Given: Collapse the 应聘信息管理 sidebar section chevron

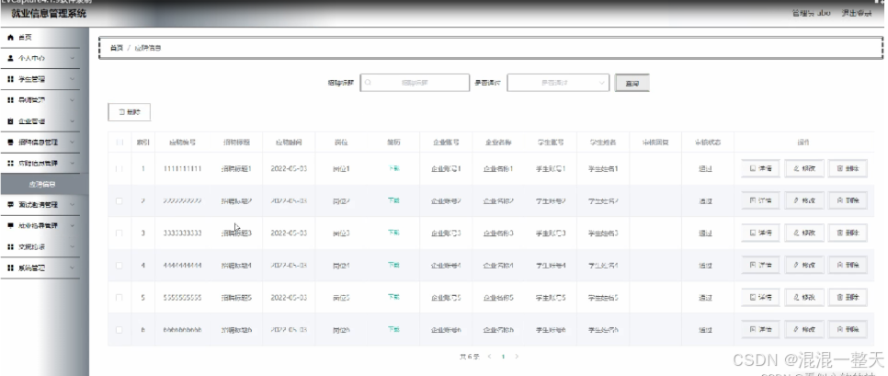Looking at the screenshot, I should click(x=72, y=163).
